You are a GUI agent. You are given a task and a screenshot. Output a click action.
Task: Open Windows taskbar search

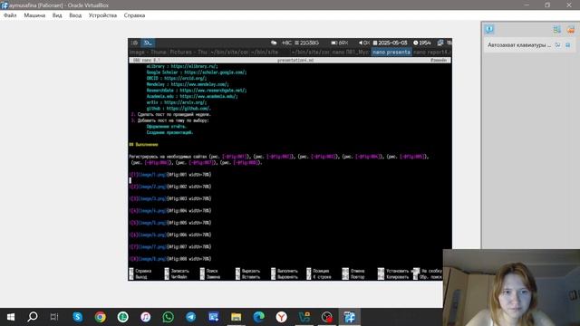tap(33, 317)
